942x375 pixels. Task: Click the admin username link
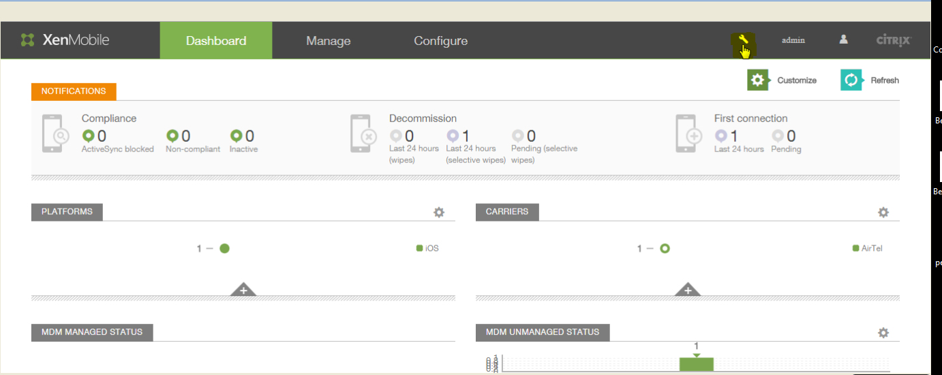[793, 40]
